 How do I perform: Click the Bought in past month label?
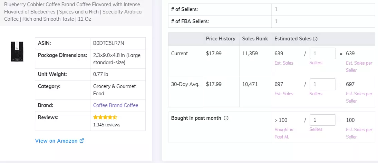(x=196, y=118)
